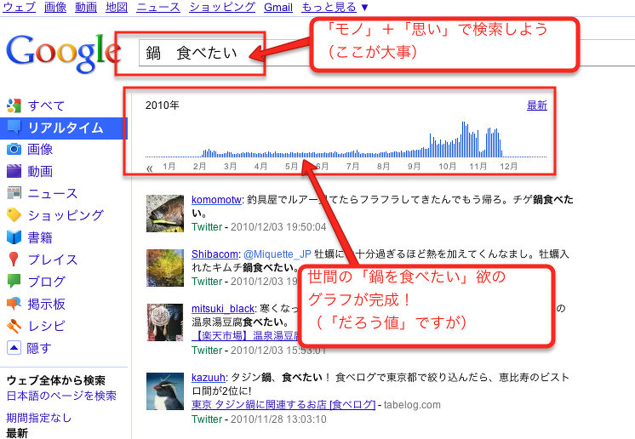
Task: Open 地図 in the top navigation
Action: pyautogui.click(x=117, y=7)
